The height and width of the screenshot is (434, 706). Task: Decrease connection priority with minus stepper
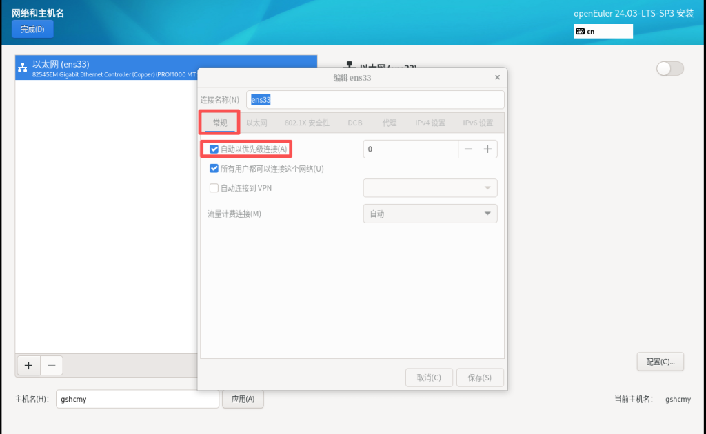click(x=468, y=149)
